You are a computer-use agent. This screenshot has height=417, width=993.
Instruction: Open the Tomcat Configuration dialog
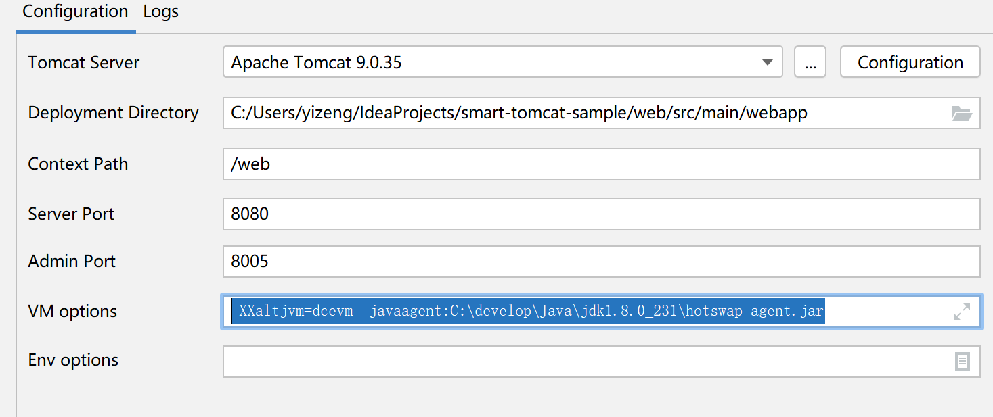910,62
